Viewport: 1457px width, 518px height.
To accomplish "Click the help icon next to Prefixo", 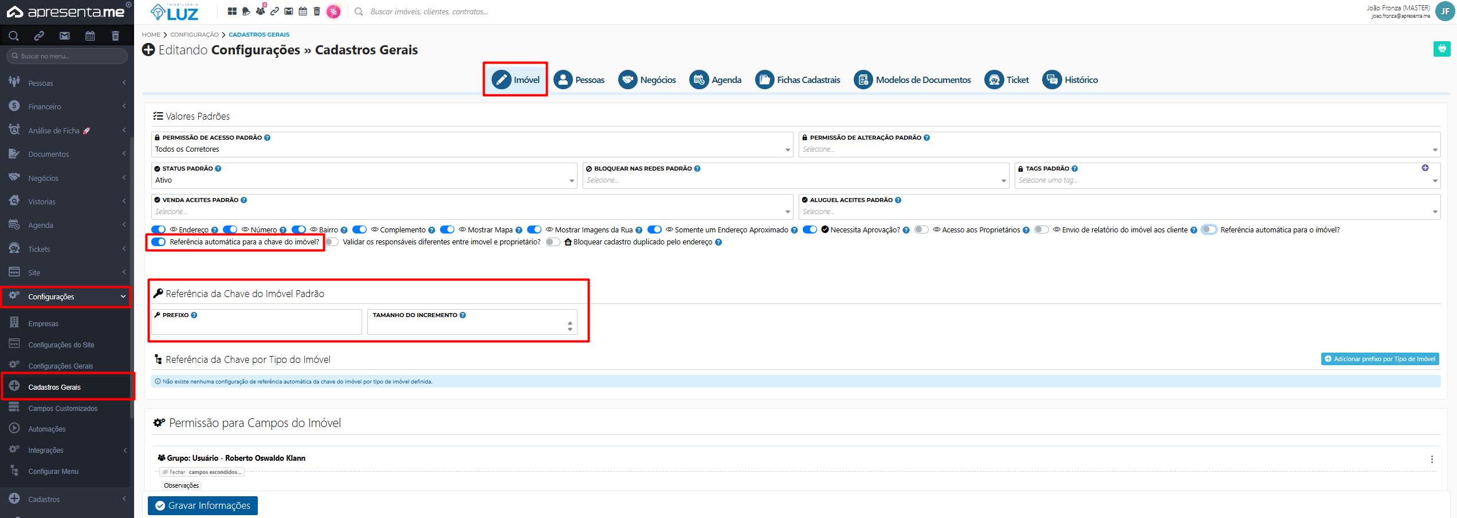I will point(194,315).
